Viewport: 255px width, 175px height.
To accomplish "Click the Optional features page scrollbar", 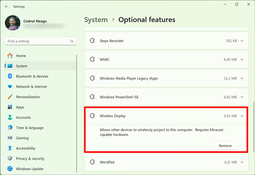I will pos(253,127).
